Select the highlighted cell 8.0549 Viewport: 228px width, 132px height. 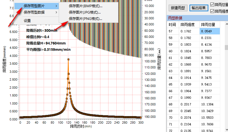pyautogui.click(x=209, y=31)
